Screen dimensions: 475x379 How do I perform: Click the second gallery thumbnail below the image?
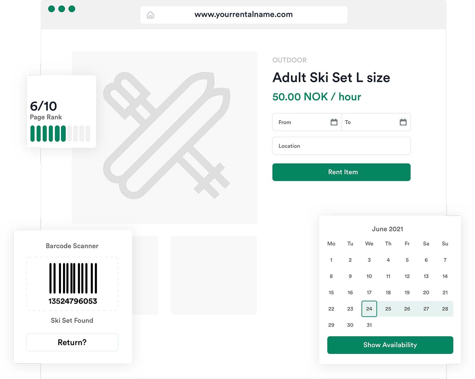point(214,275)
